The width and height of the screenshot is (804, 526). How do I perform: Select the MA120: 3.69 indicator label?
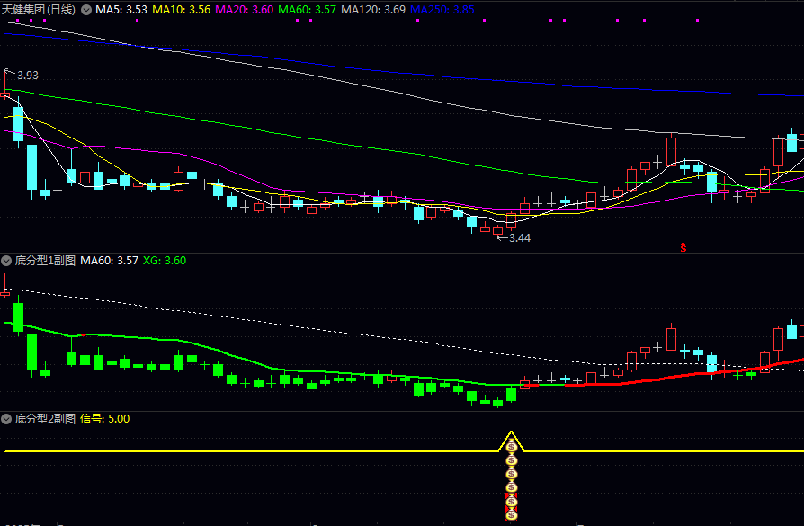tap(373, 10)
